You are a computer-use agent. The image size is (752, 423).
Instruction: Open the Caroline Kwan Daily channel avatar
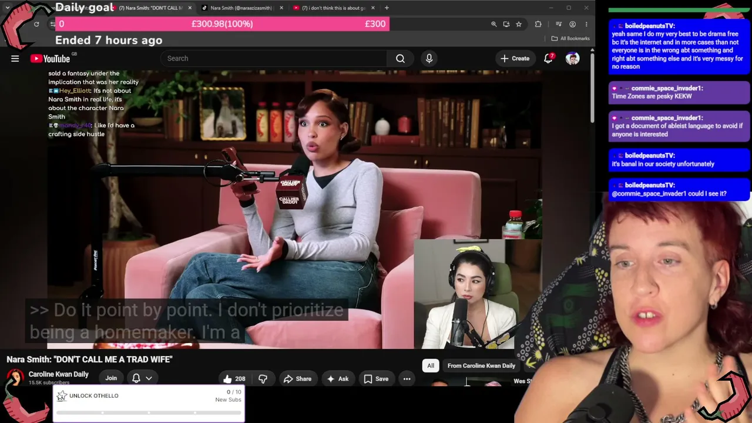point(15,378)
